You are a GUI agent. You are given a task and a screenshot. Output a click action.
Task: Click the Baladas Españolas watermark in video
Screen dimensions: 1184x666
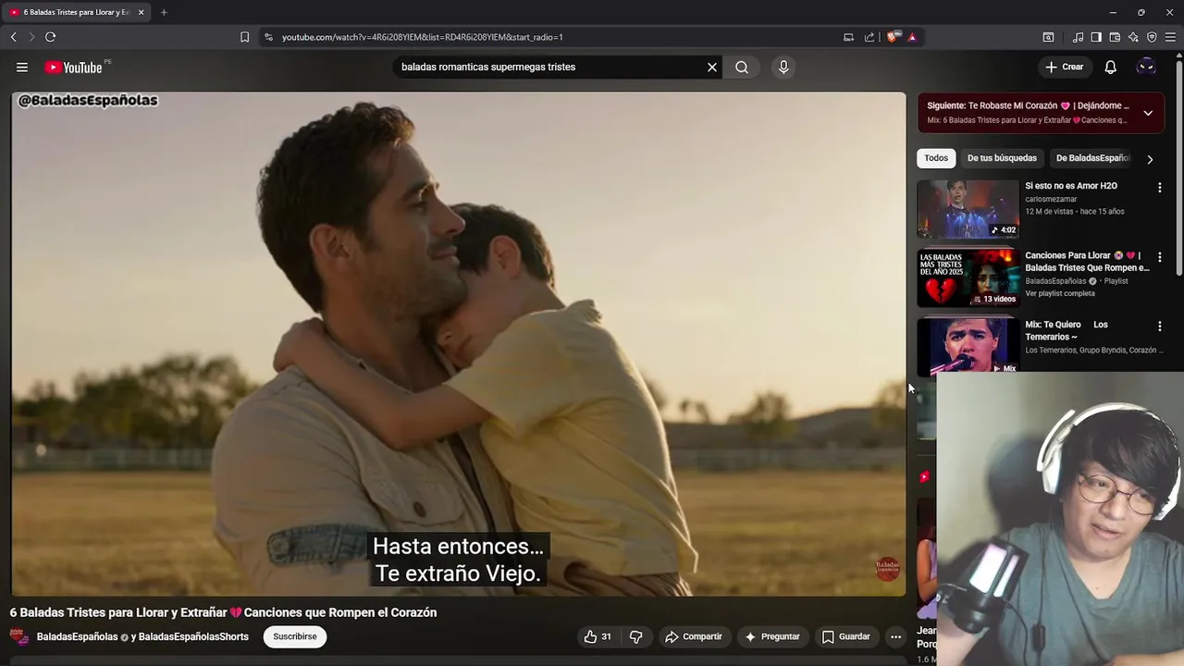pyautogui.click(x=888, y=567)
